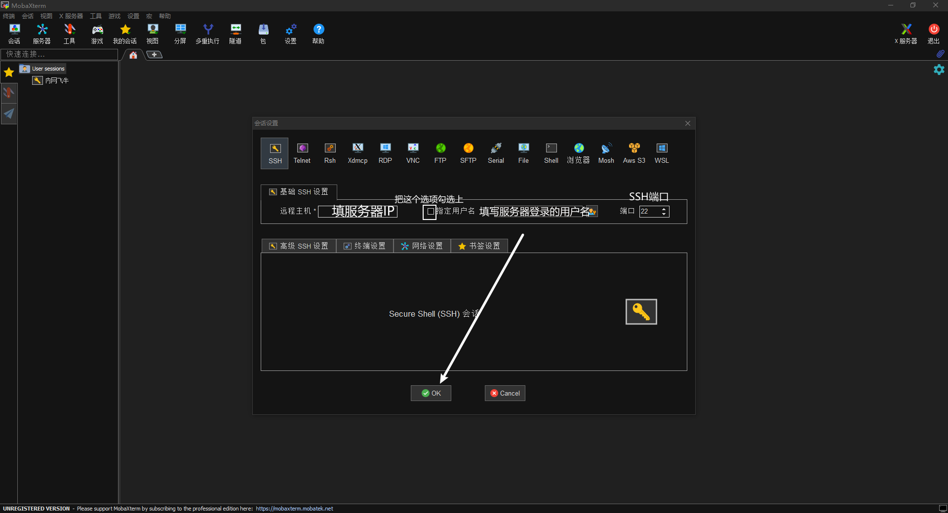This screenshot has width=948, height=513.
Task: Click the 分屏 (Split) toolbar button
Action: click(x=180, y=34)
